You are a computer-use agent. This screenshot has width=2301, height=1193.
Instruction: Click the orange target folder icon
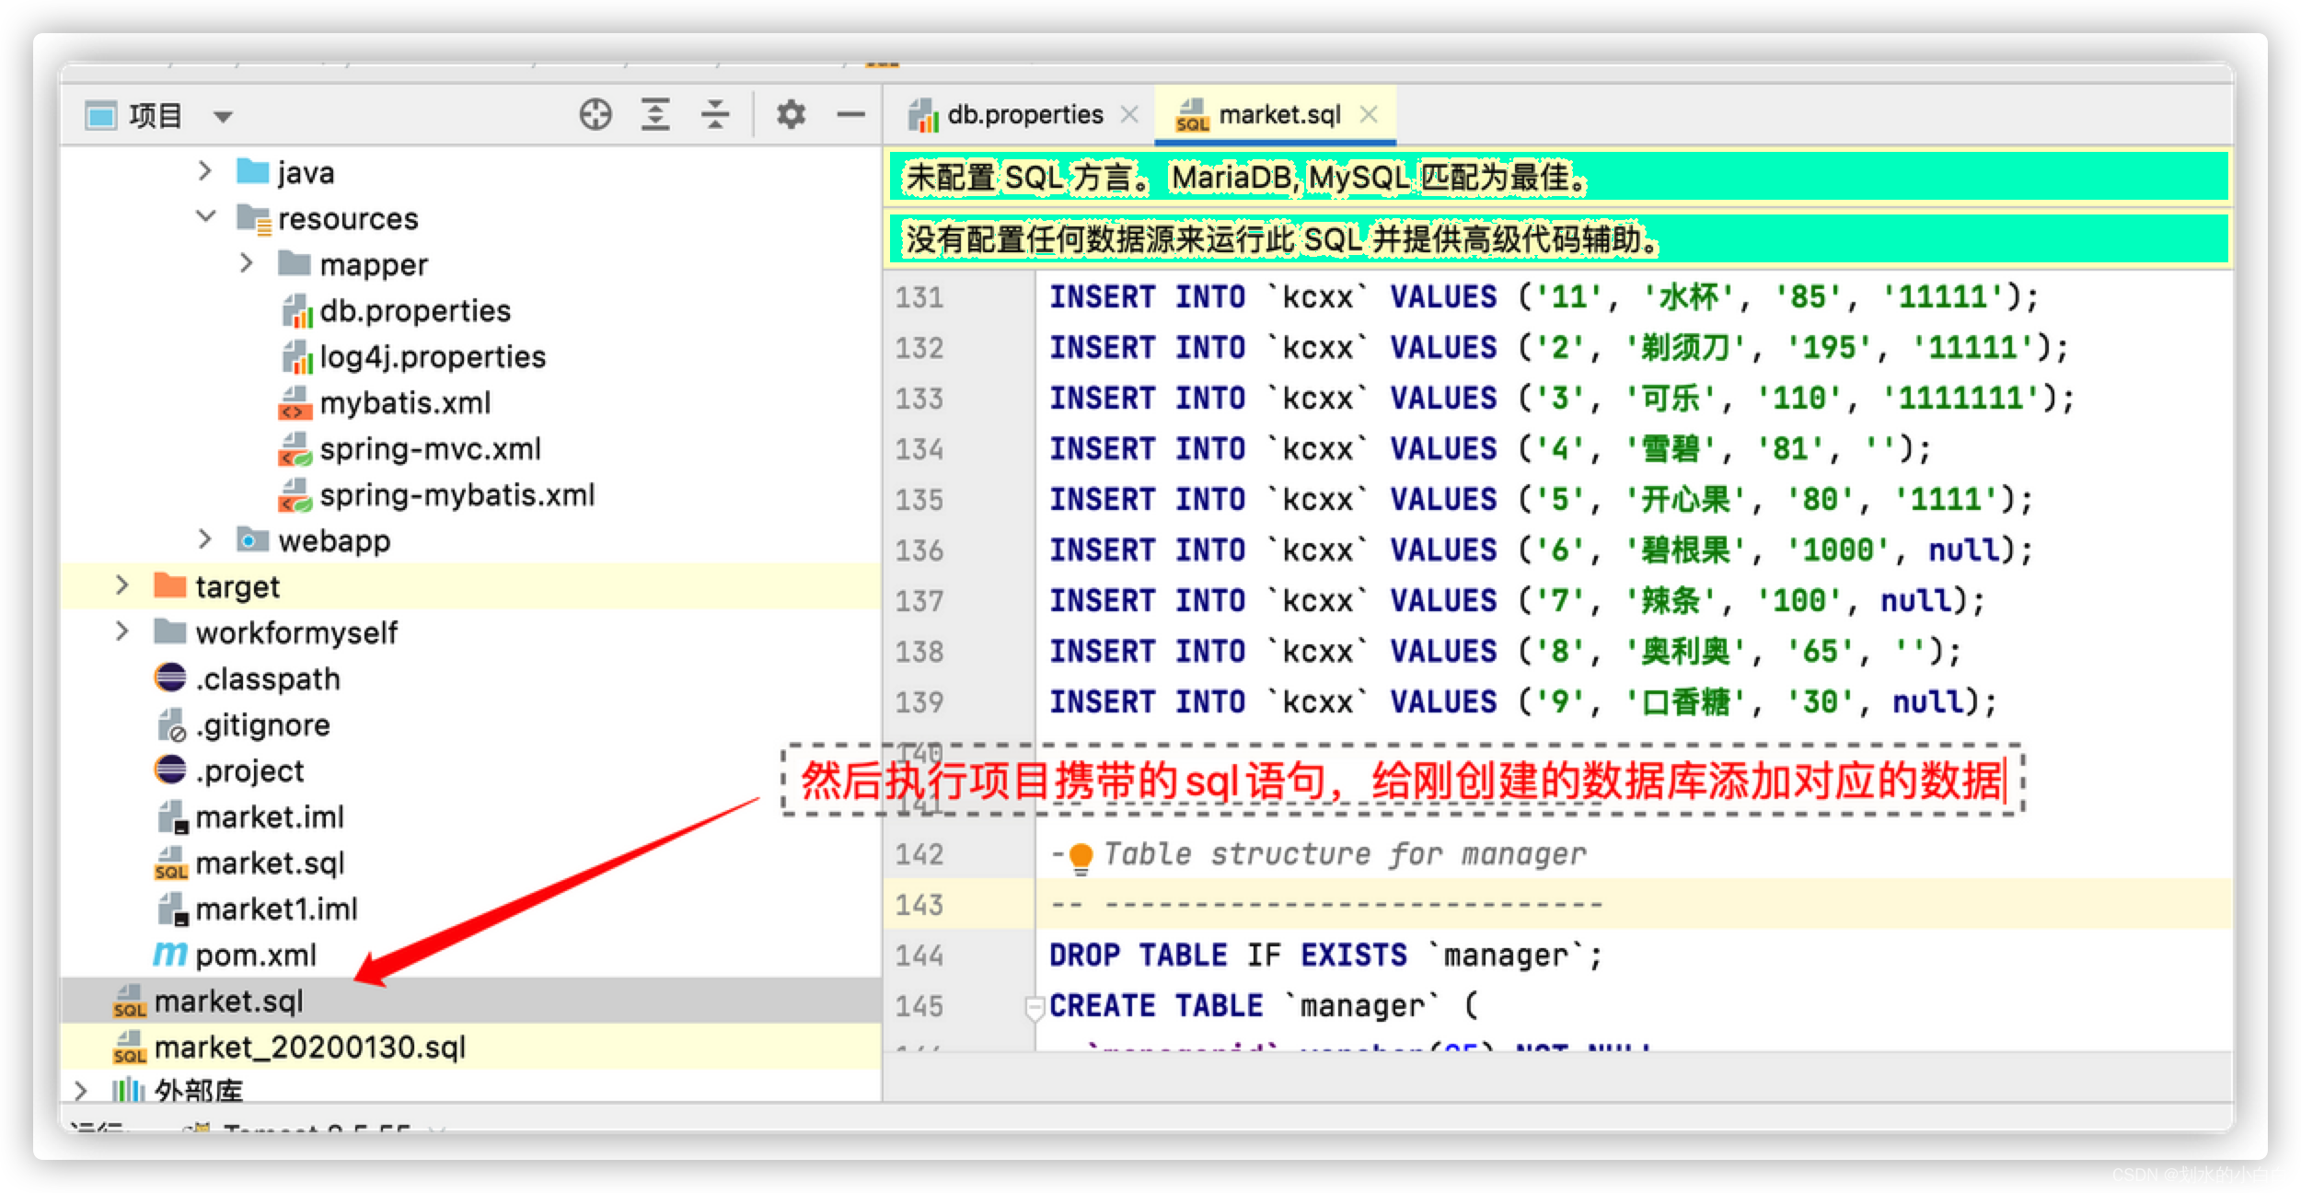169,585
